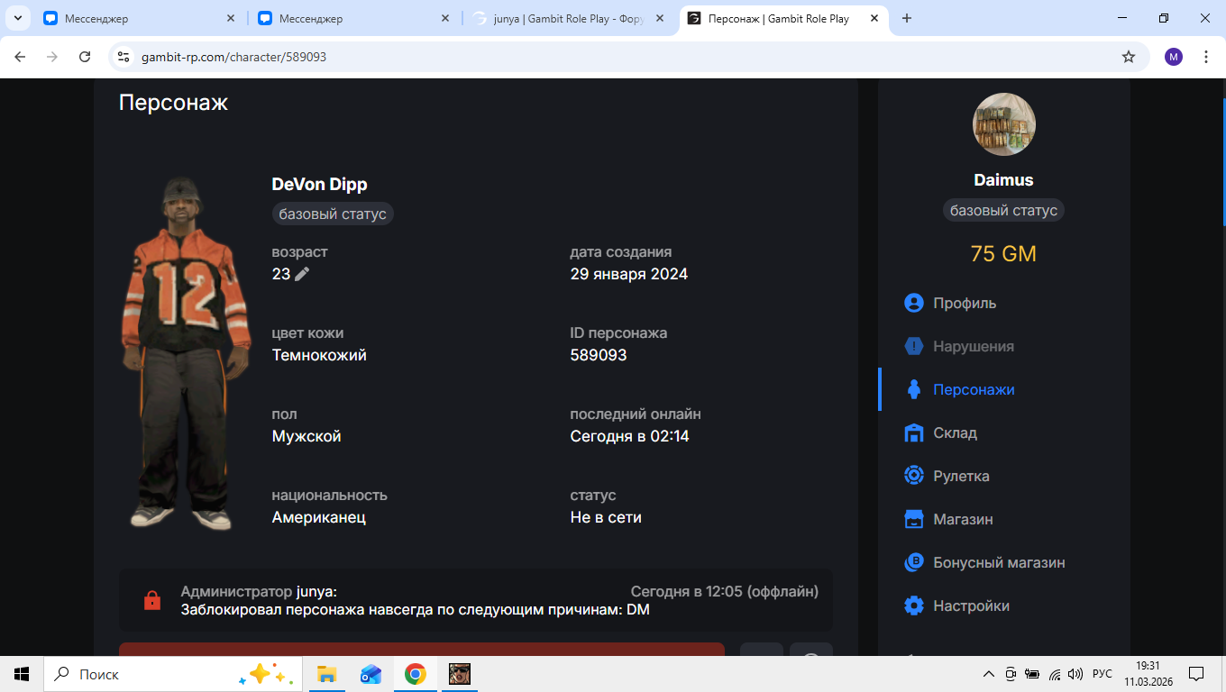This screenshot has height=692, width=1226.
Task: Open the Бонусный магазин icon
Action: tap(914, 562)
